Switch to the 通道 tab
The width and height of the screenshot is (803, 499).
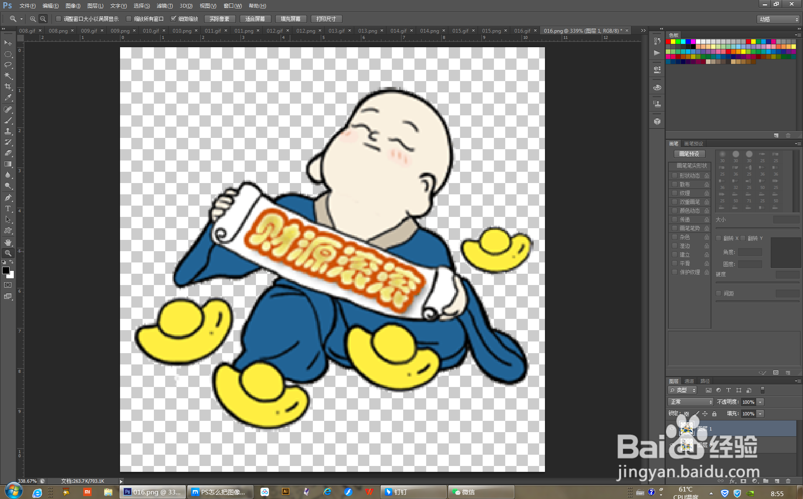click(x=689, y=381)
